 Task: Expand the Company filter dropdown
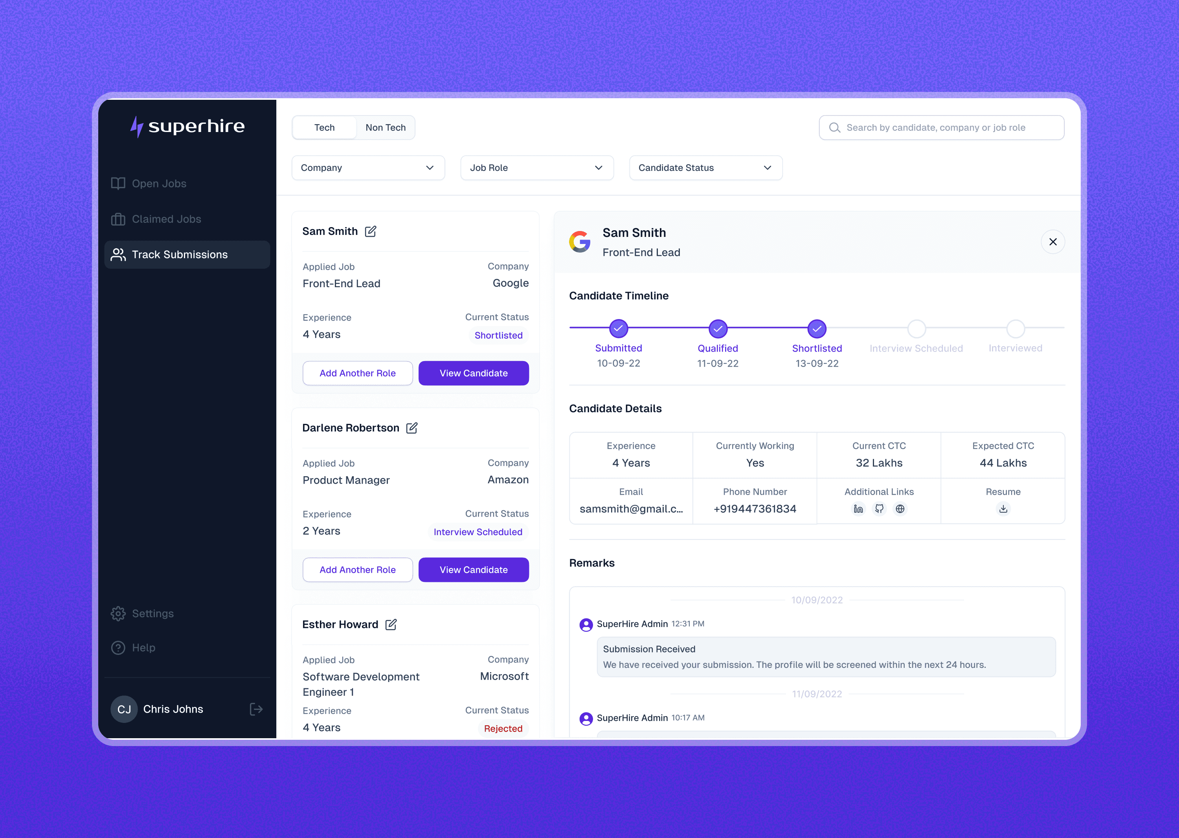pyautogui.click(x=368, y=168)
